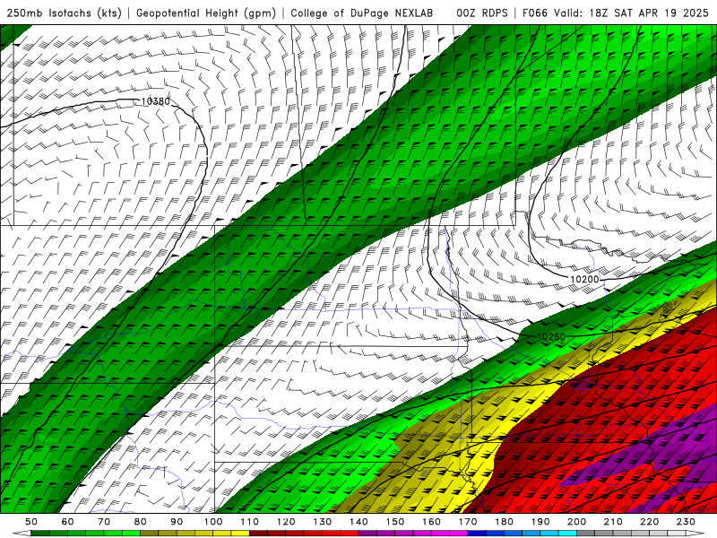Click the 10380 height contour label
This screenshot has height=538, width=717.
[x=156, y=101]
